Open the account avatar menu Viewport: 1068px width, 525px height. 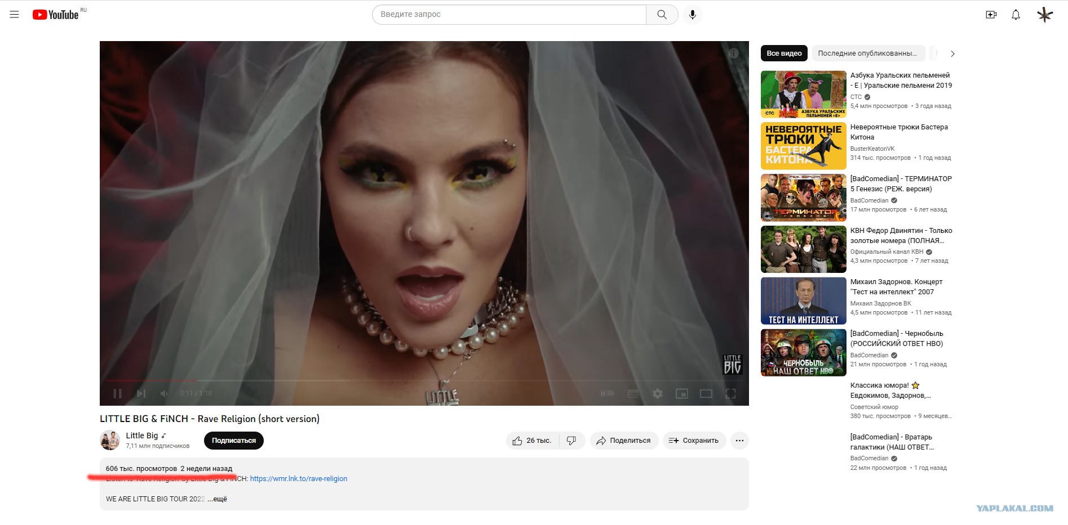[x=1045, y=15]
